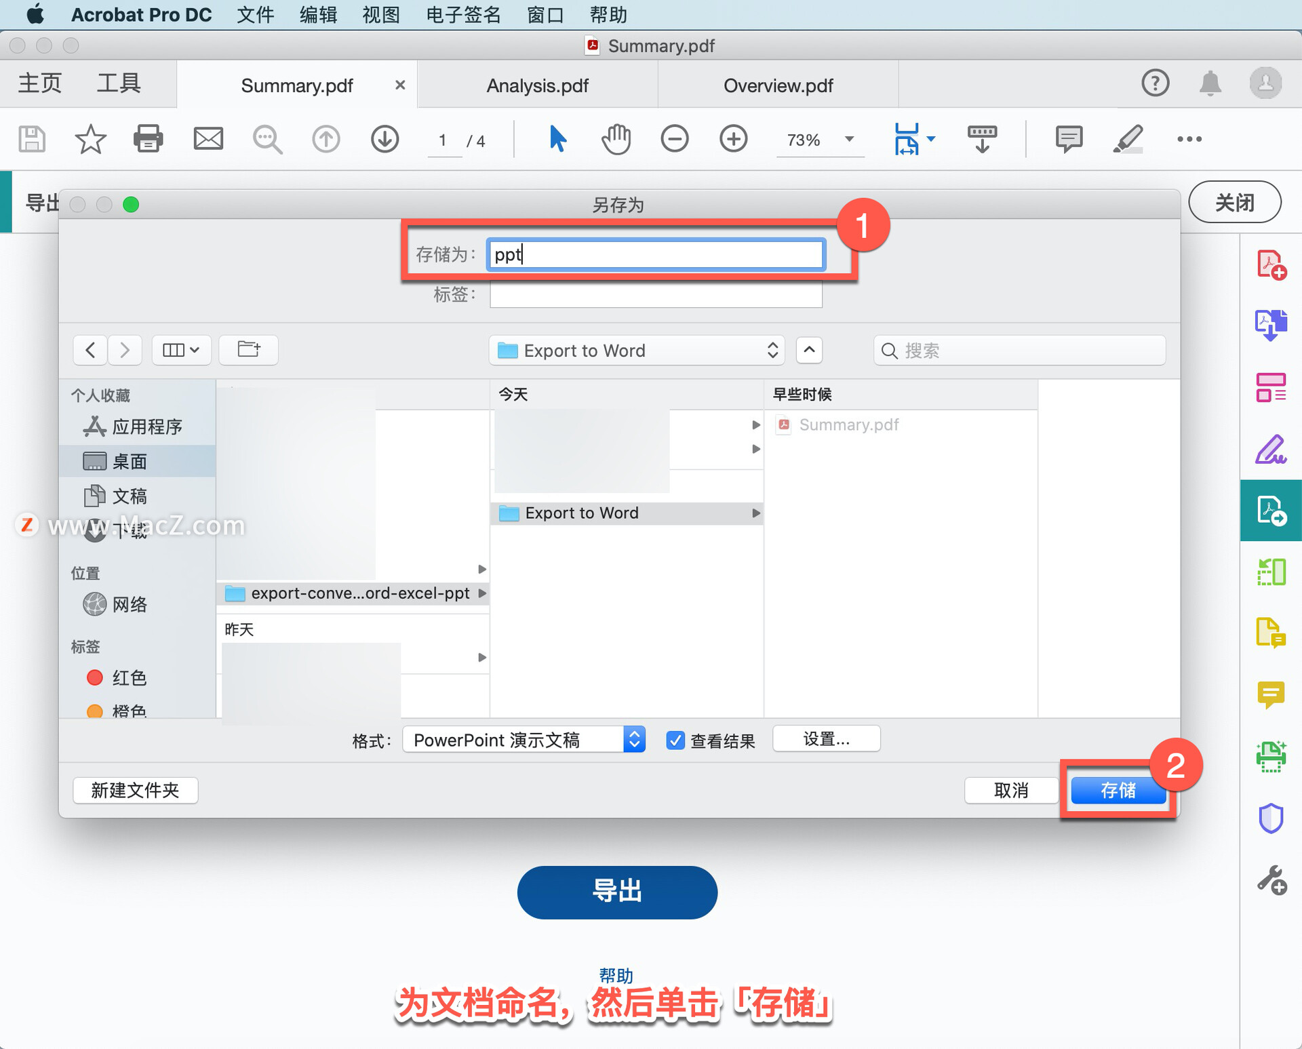This screenshot has height=1049, width=1302.
Task: Enable the 查看结果 results preview
Action: coord(671,736)
